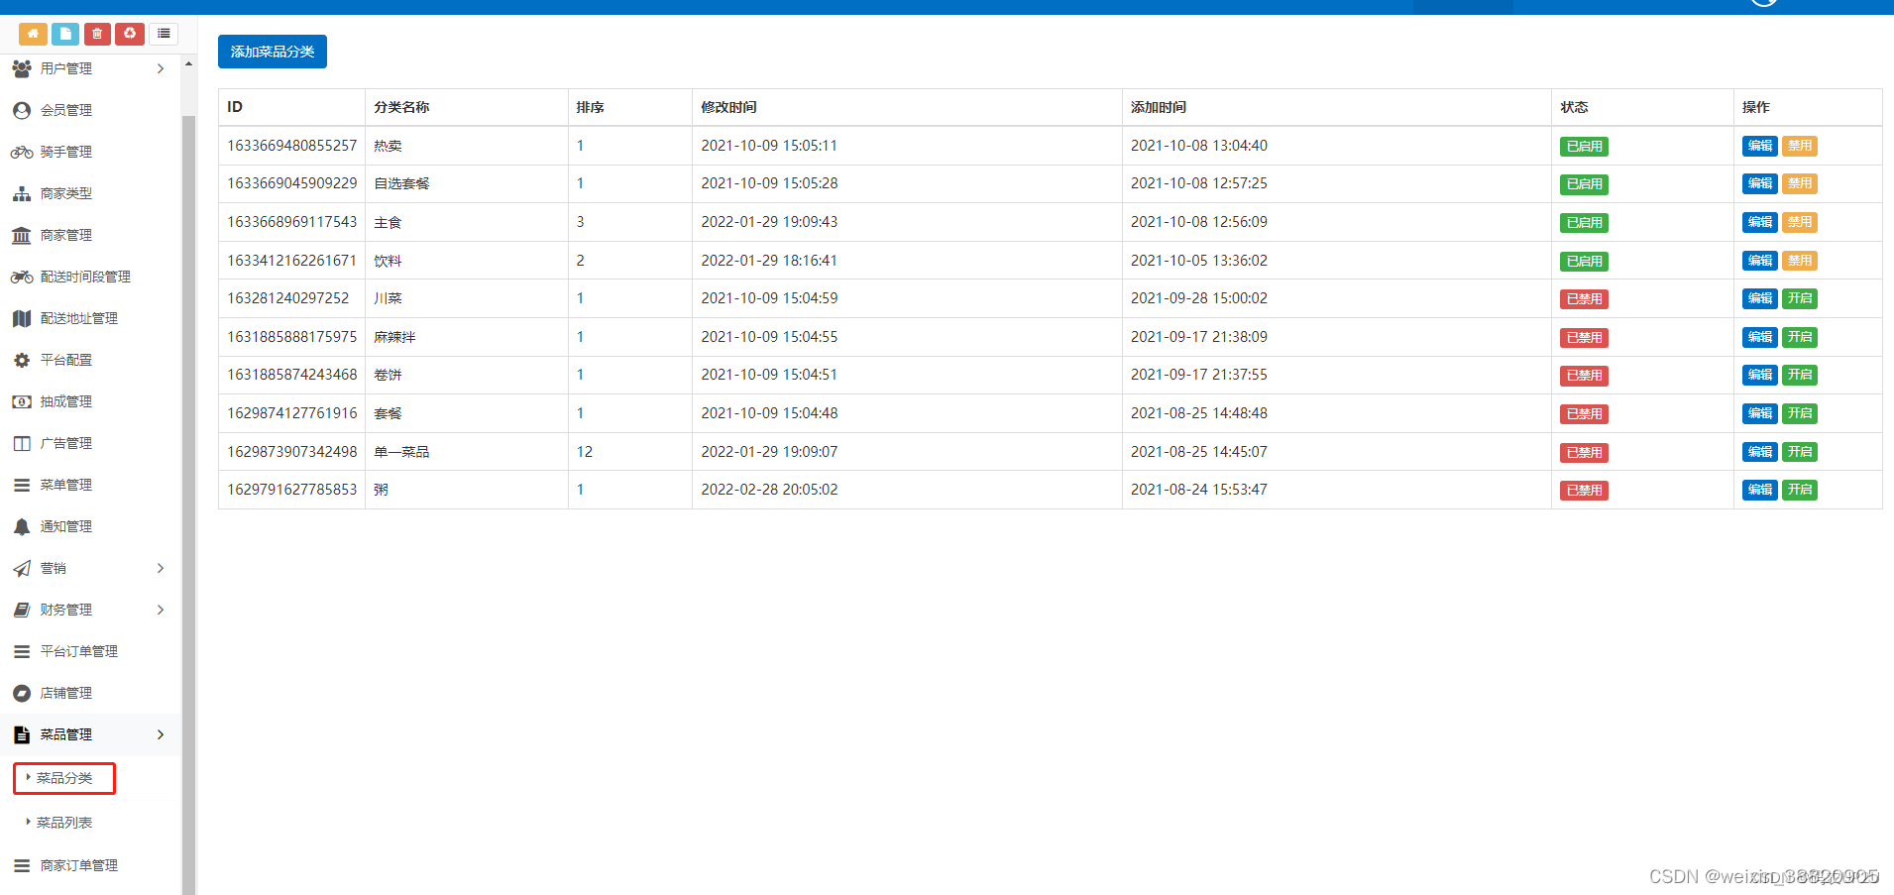The width and height of the screenshot is (1894, 895).
Task: Select the gear icon for 平台配置
Action: click(x=21, y=359)
